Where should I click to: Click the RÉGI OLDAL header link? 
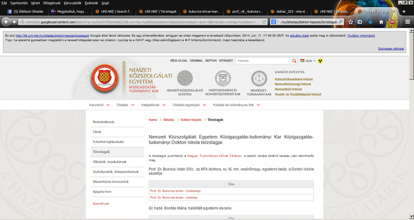[x=179, y=61]
